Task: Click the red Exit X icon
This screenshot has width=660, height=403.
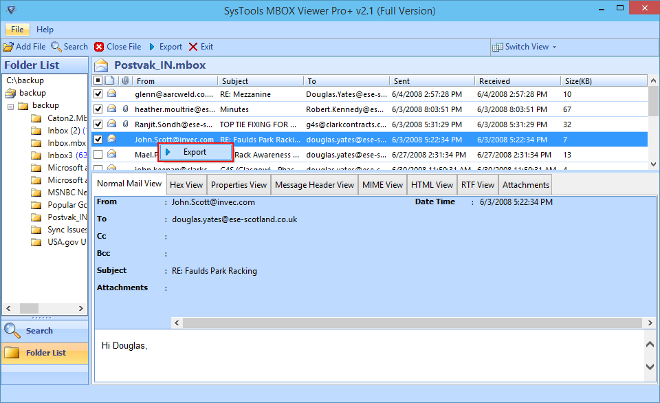Action: [193, 47]
